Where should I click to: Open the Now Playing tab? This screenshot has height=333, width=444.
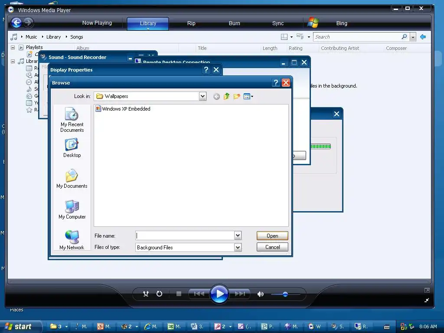pos(97,23)
